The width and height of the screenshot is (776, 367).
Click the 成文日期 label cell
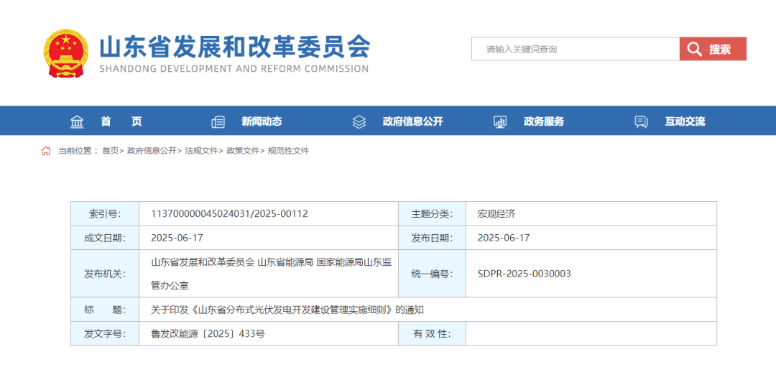[x=105, y=238]
